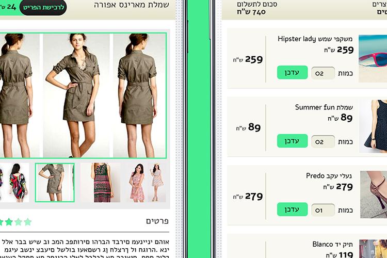The image size is (387, 258).
Task: Update quantity for Summer fun dress
Action: [x=292, y=141]
